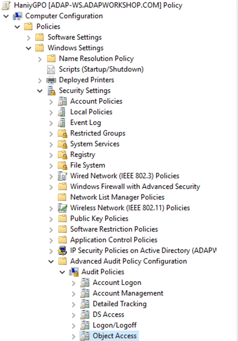This screenshot has height=341, width=238.
Task: Select the Application Control Policies item
Action: (x=114, y=240)
